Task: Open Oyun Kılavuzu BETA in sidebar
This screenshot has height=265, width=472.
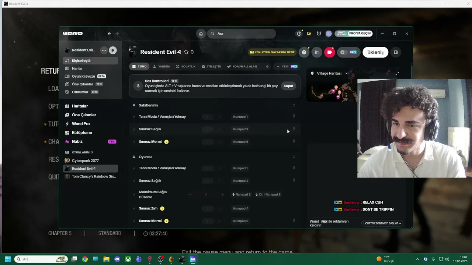Action: [91, 76]
